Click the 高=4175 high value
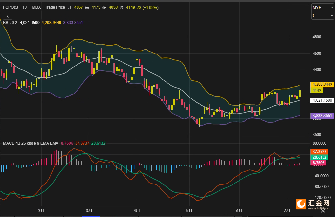Viewport: 335px width, 217px height. pyautogui.click(x=93, y=7)
